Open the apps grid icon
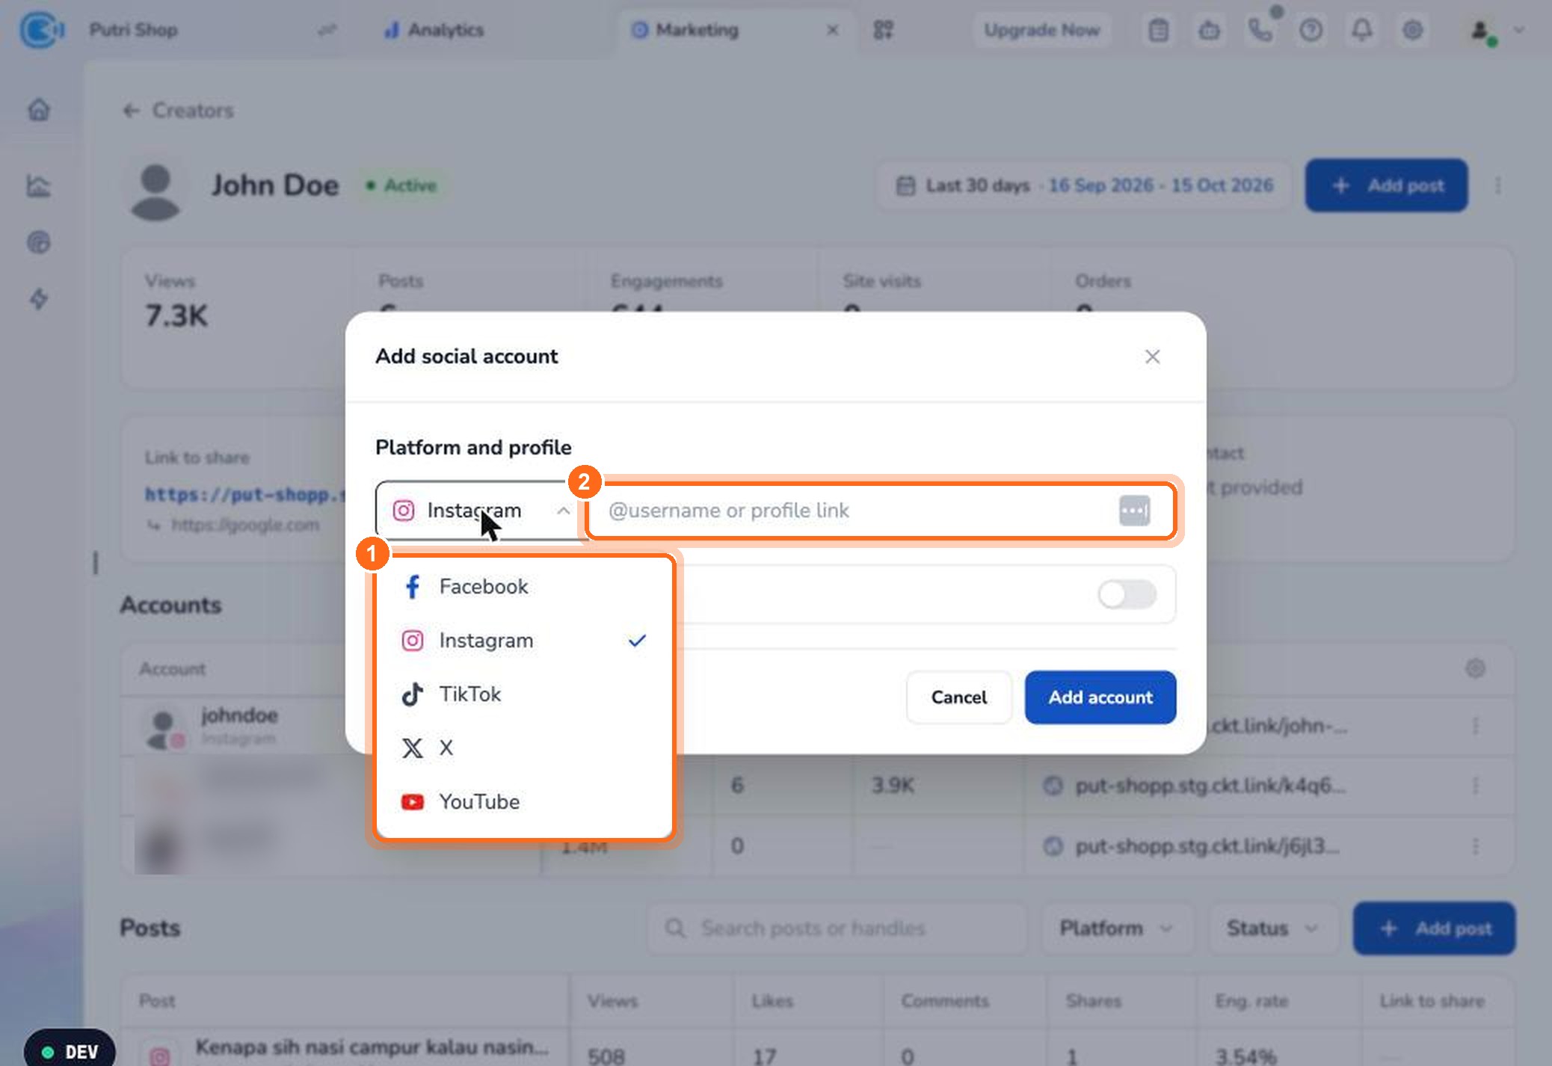The width and height of the screenshot is (1552, 1066). [883, 30]
